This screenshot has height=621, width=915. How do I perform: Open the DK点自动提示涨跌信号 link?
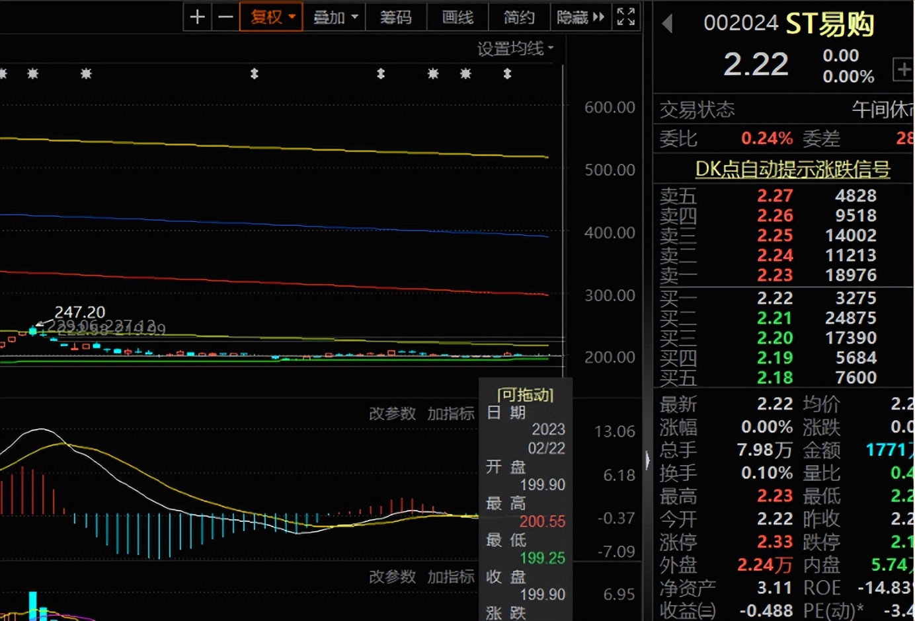[x=792, y=169]
